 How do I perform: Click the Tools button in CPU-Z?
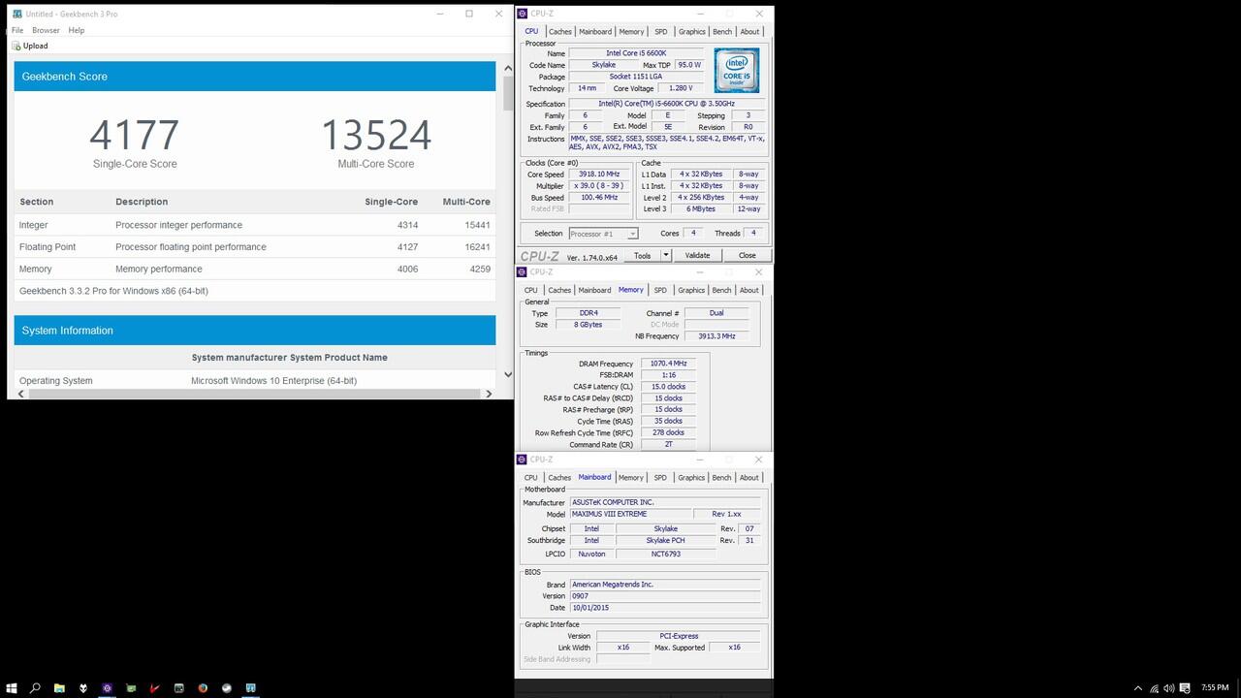coord(643,255)
